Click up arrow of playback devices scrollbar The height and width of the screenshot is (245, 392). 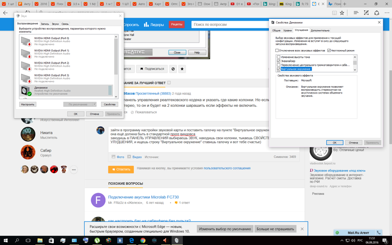point(116,37)
